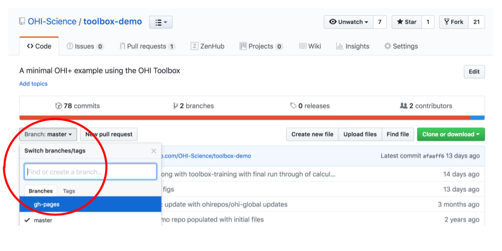The image size is (502, 251).
Task: Select the Branches tab in the popup
Action: 41,191
